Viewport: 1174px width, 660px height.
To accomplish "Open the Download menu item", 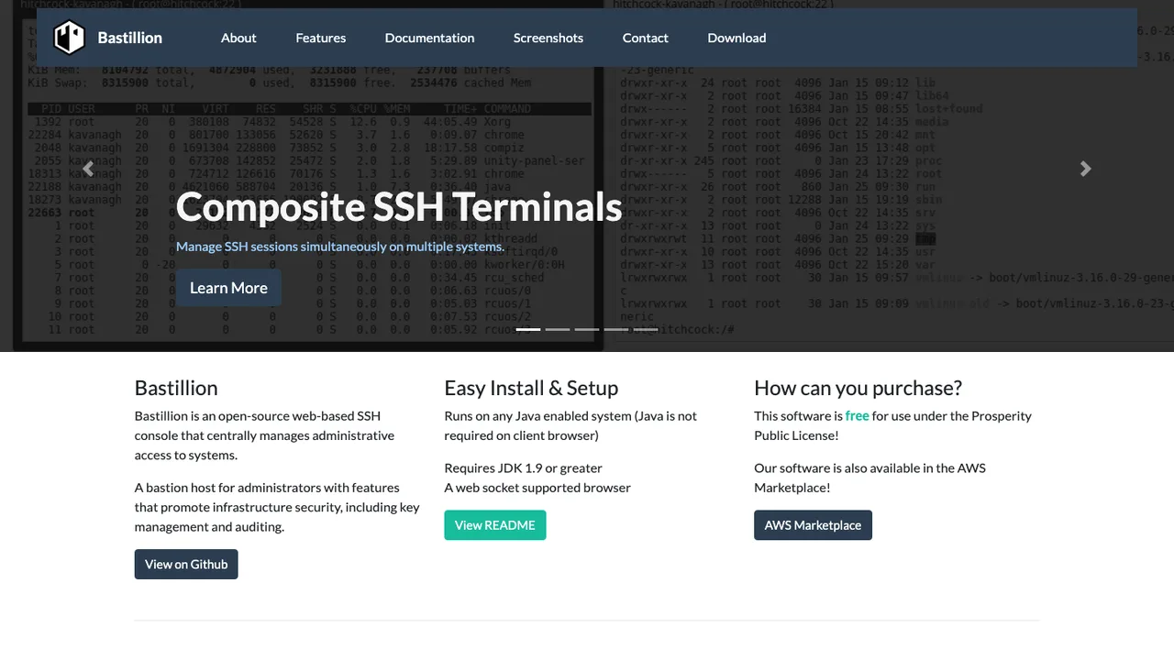I will tap(737, 38).
